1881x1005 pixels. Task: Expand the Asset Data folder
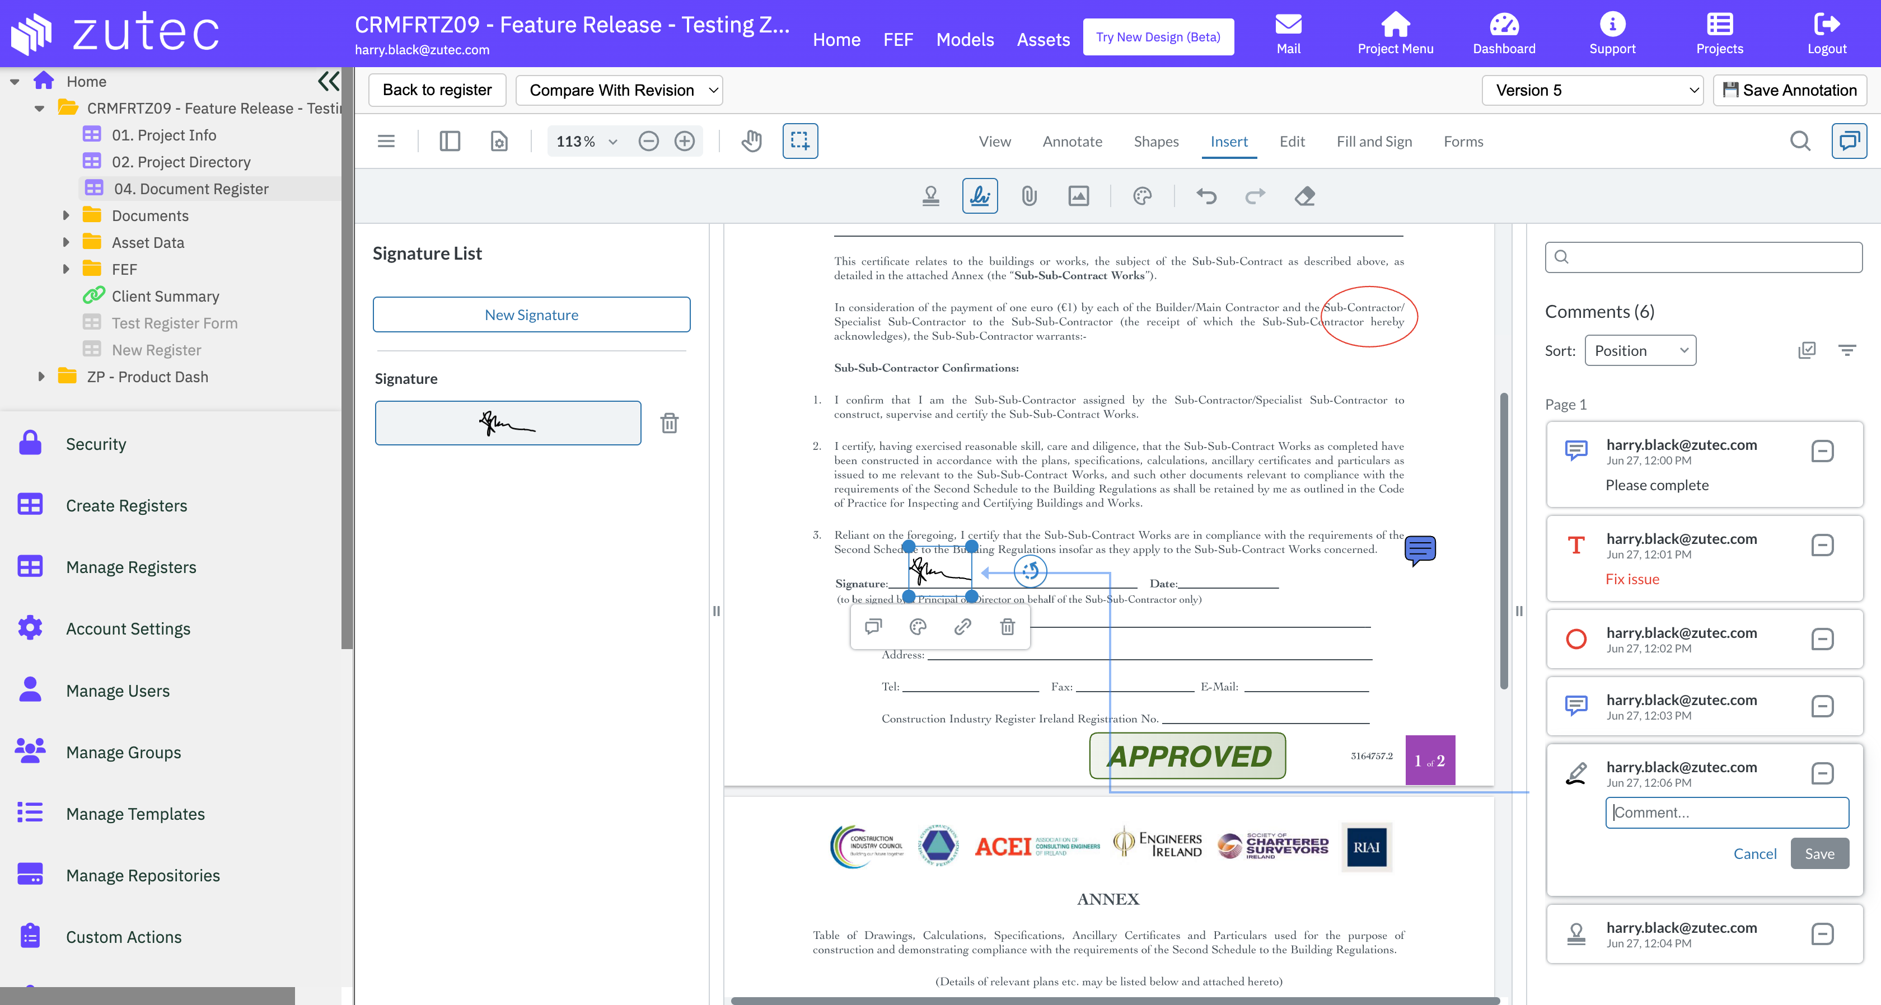point(65,242)
